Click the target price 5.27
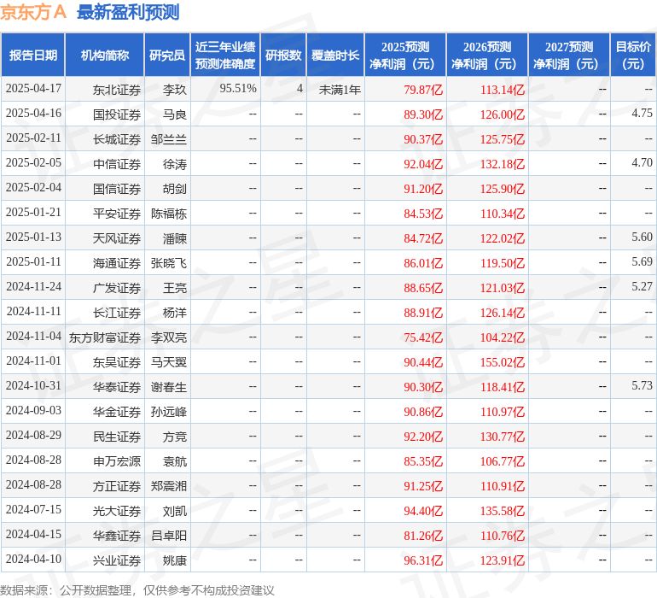Screen dimensions: 657x598 [642, 287]
